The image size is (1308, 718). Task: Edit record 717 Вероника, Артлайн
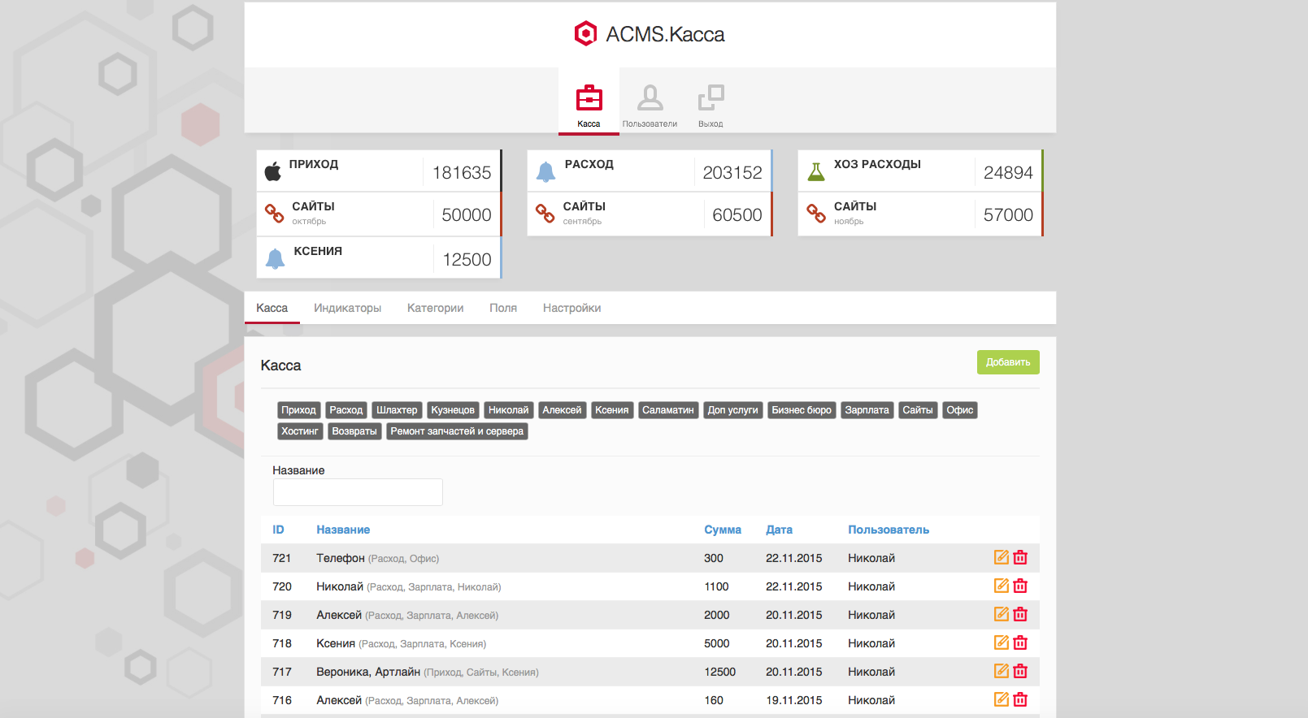pyautogui.click(x=1002, y=671)
